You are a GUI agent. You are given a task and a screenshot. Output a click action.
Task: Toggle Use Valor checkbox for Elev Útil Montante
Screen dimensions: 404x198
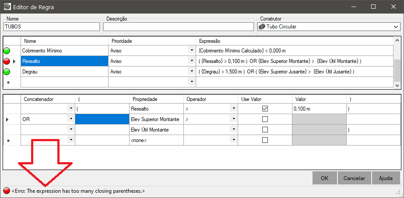(x=265, y=130)
